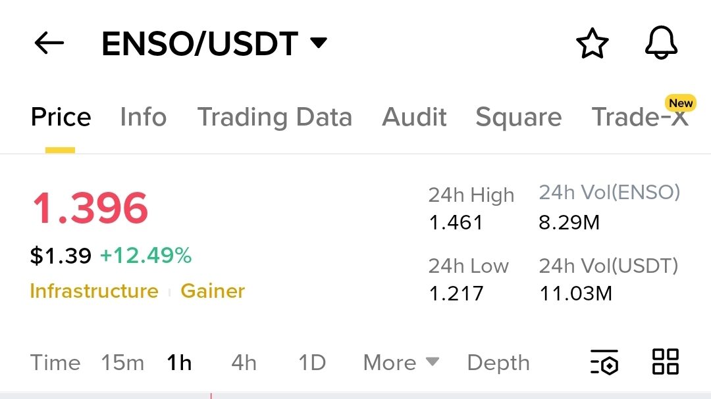
Task: Switch chart to Time view
Action: [55, 362]
